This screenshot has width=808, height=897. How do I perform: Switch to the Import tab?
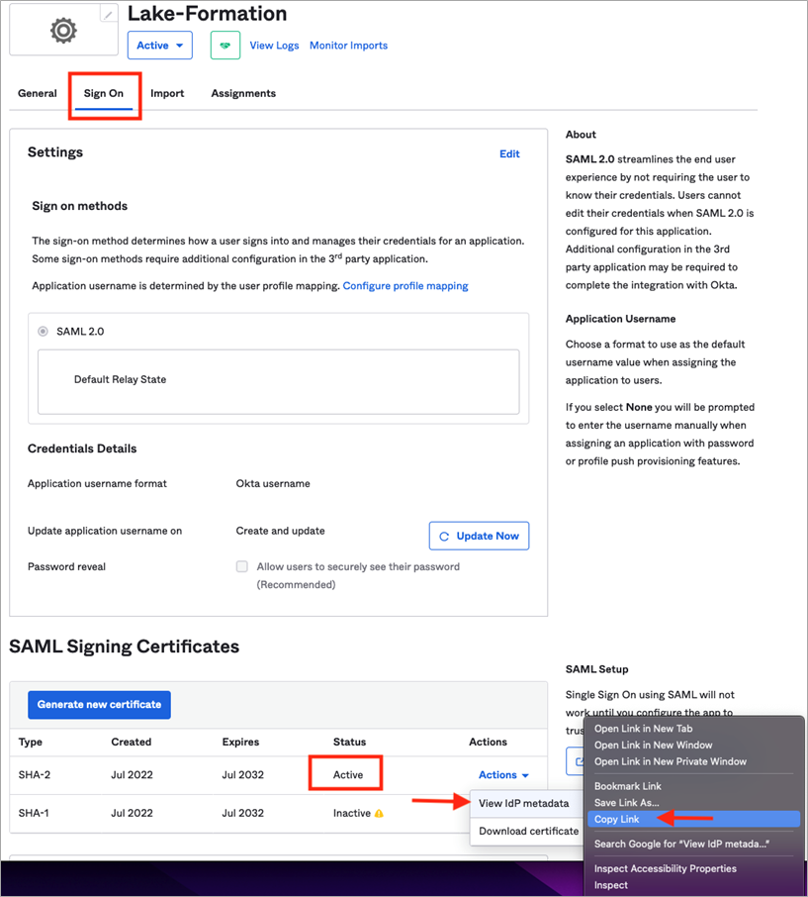click(x=167, y=93)
